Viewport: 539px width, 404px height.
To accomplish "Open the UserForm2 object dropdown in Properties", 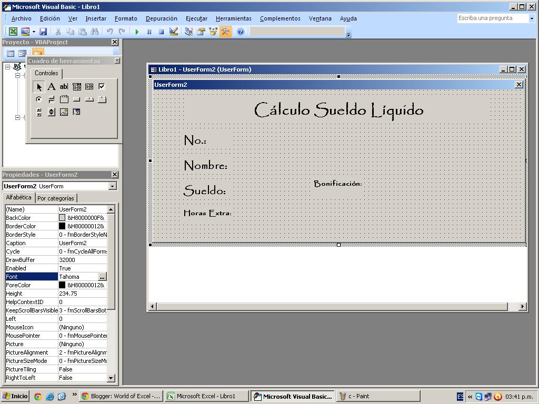I will [x=113, y=186].
